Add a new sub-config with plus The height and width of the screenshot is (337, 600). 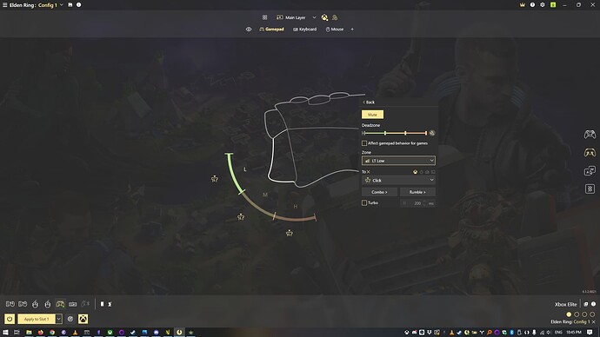(352, 30)
